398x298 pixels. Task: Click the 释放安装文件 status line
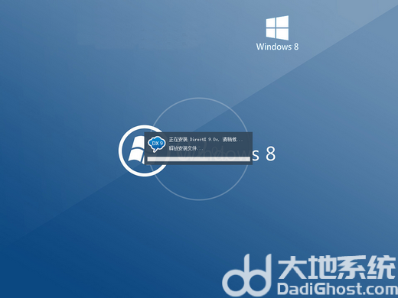tap(186, 148)
